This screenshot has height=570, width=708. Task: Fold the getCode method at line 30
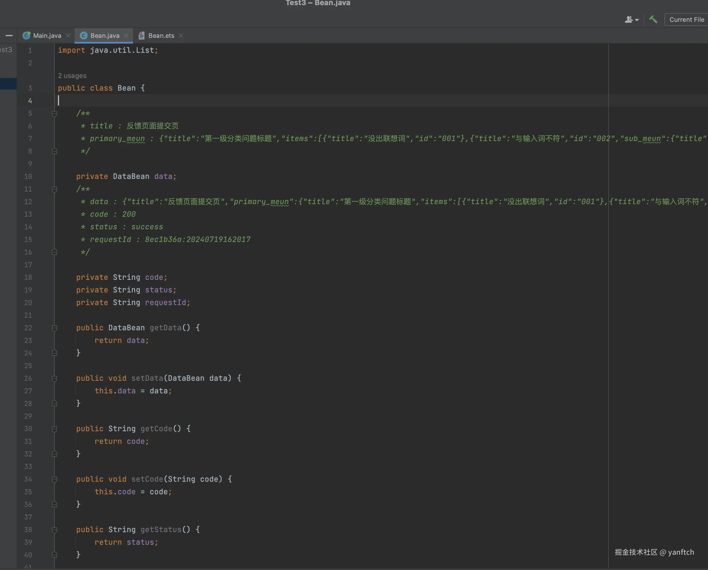pos(54,429)
